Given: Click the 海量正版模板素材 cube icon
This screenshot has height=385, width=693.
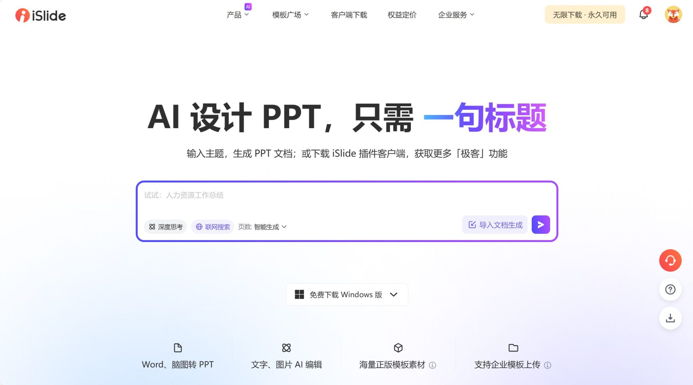Looking at the screenshot, I should click(x=398, y=348).
